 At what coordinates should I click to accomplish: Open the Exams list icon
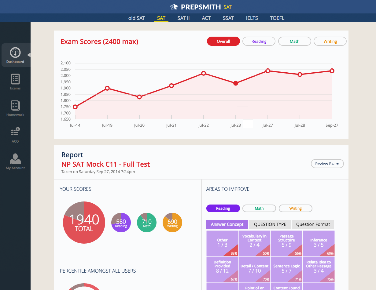pos(15,79)
